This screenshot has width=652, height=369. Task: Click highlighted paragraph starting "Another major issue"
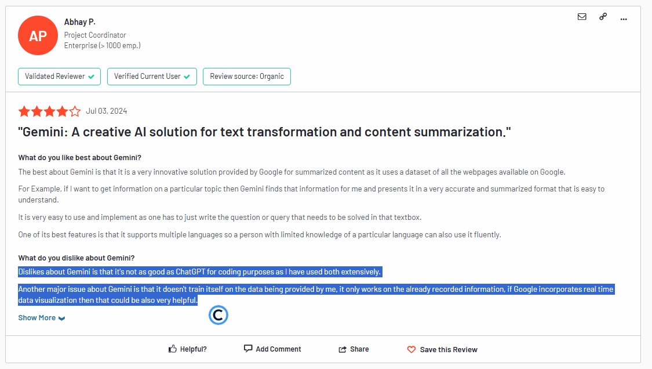point(316,295)
